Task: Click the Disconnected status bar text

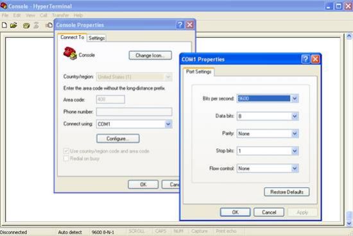Action: point(13,232)
